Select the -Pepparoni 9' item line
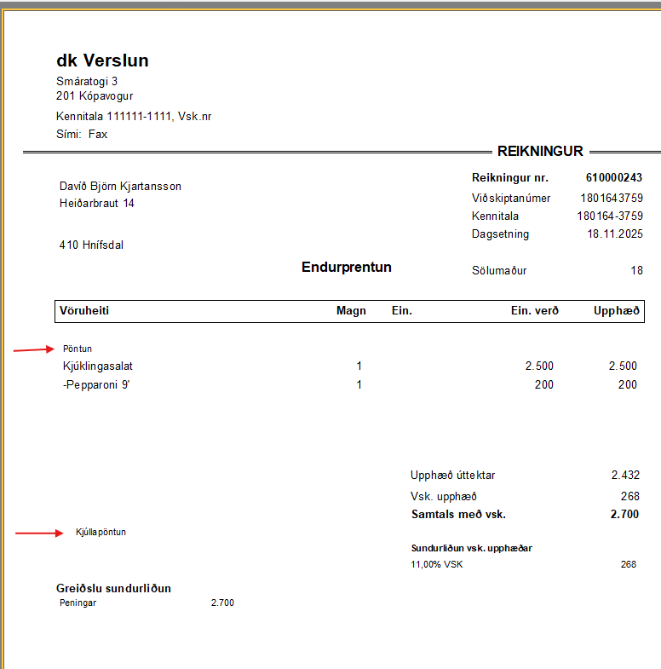Image resolution: width=661 pixels, height=669 pixels. coord(95,385)
